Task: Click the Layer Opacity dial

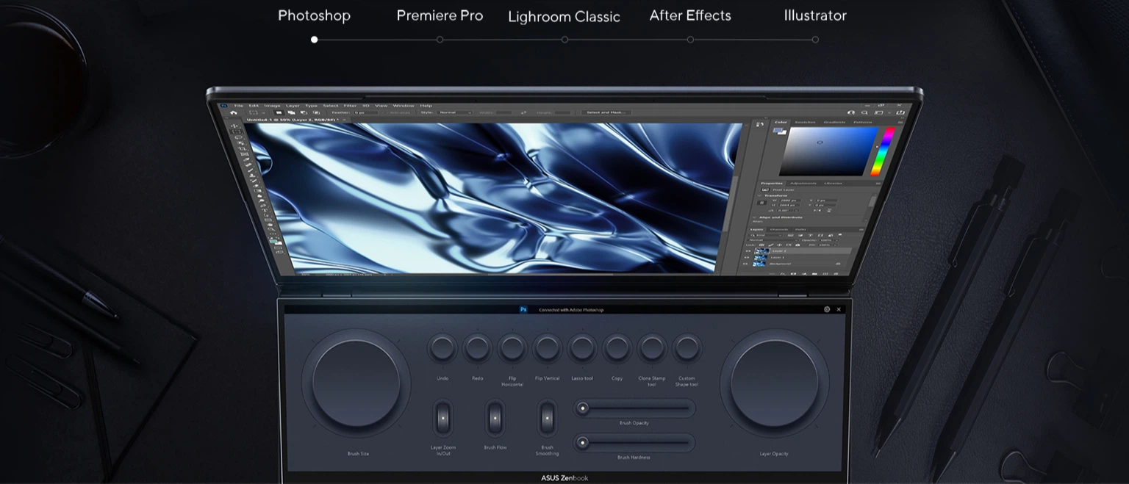Action: pyautogui.click(x=774, y=383)
